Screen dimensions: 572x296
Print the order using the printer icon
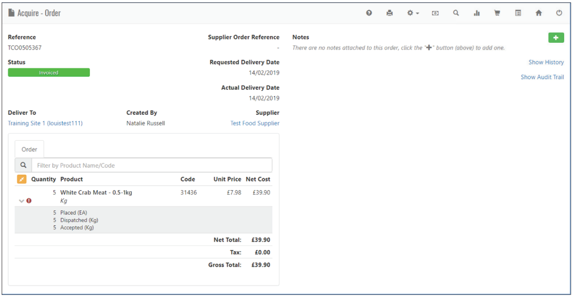coord(390,13)
